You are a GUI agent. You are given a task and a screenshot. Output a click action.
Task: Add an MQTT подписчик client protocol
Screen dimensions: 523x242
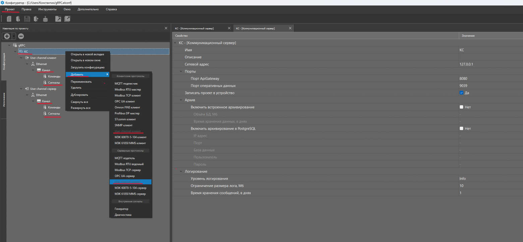coord(131,83)
